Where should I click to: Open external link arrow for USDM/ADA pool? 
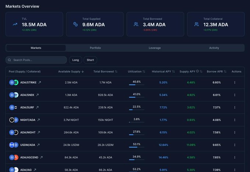[38, 145]
